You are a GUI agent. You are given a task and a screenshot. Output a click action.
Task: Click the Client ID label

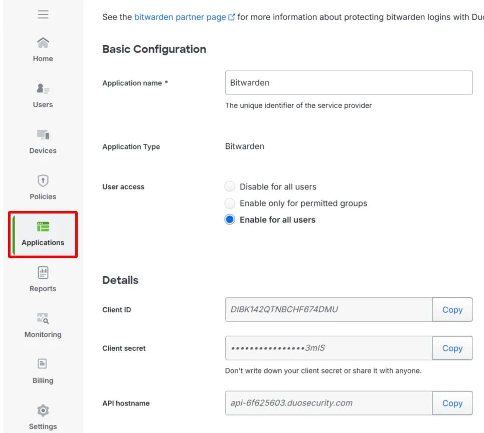click(117, 310)
